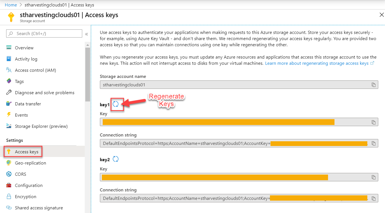Image resolution: width=385 pixels, height=213 pixels.
Task: Click the key1 Key field
Action: coord(239,122)
